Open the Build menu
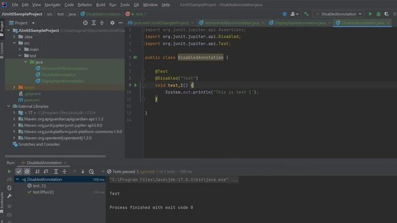Viewport: 397px width, 223px height. 100,5
